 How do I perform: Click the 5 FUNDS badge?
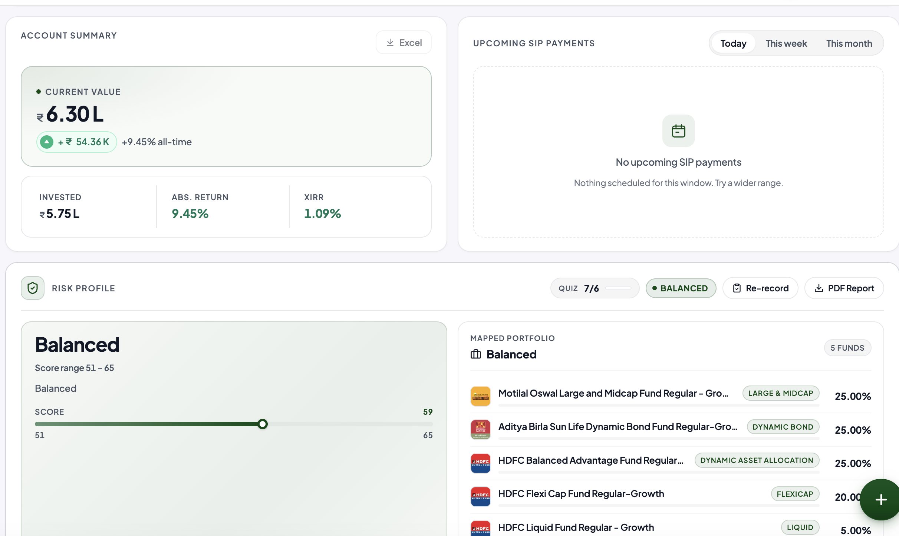point(847,348)
